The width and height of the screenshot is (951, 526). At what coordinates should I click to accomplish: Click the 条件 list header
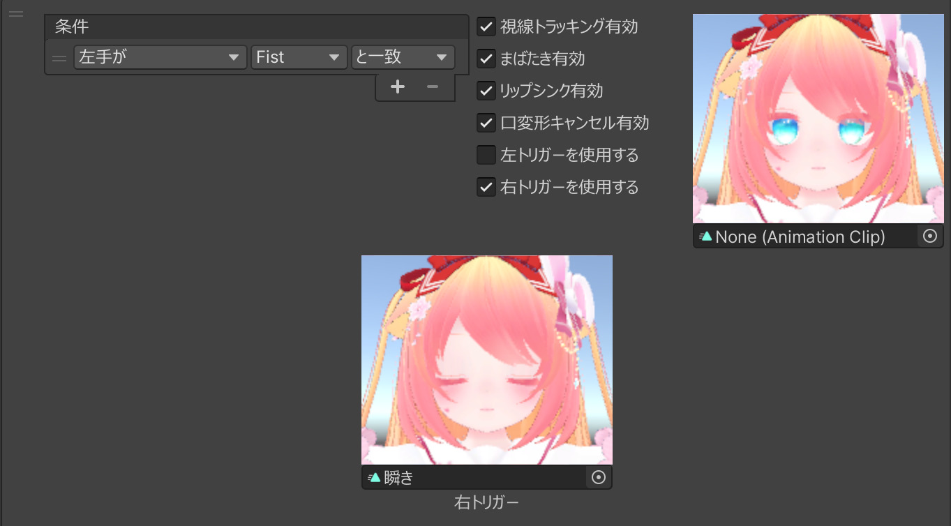(257, 27)
